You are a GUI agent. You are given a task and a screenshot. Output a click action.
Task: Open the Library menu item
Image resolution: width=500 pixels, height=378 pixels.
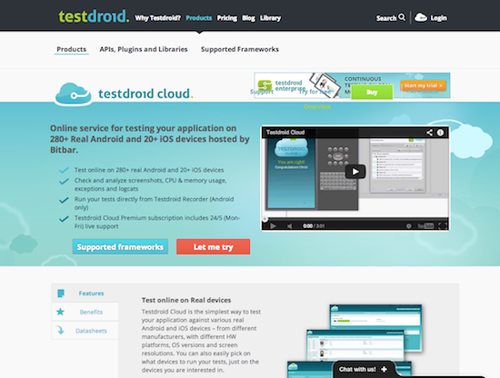[270, 18]
